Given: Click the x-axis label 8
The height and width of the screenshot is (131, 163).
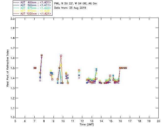Looking at the screenshot, I should 44,121.
